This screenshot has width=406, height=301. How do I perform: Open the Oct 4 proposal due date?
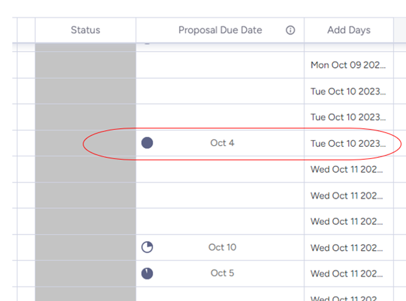click(x=222, y=143)
